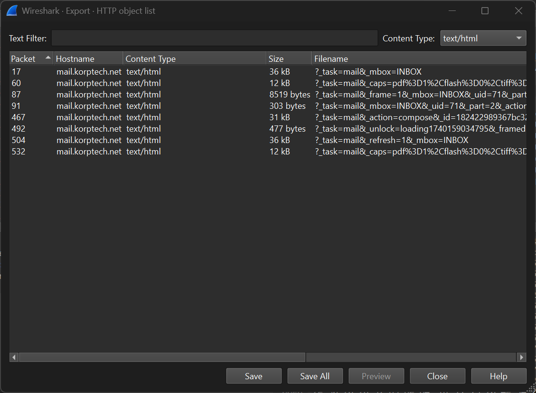The image size is (536, 393).
Task: Click the Wireshark shark fin icon
Action: [x=12, y=10]
